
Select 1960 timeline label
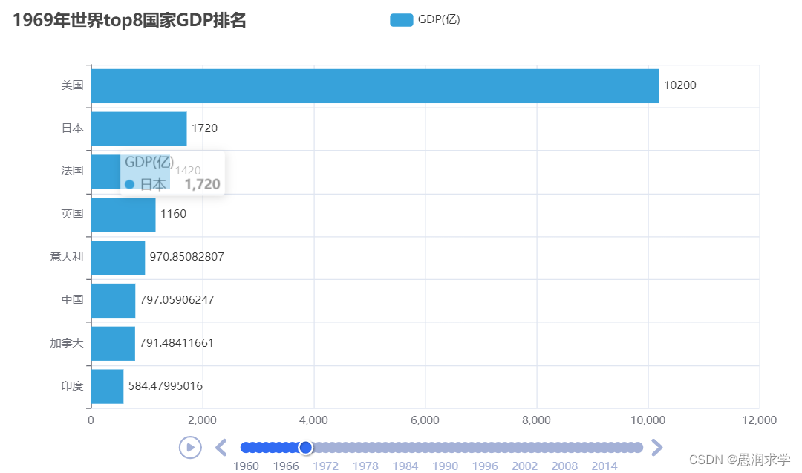click(246, 466)
